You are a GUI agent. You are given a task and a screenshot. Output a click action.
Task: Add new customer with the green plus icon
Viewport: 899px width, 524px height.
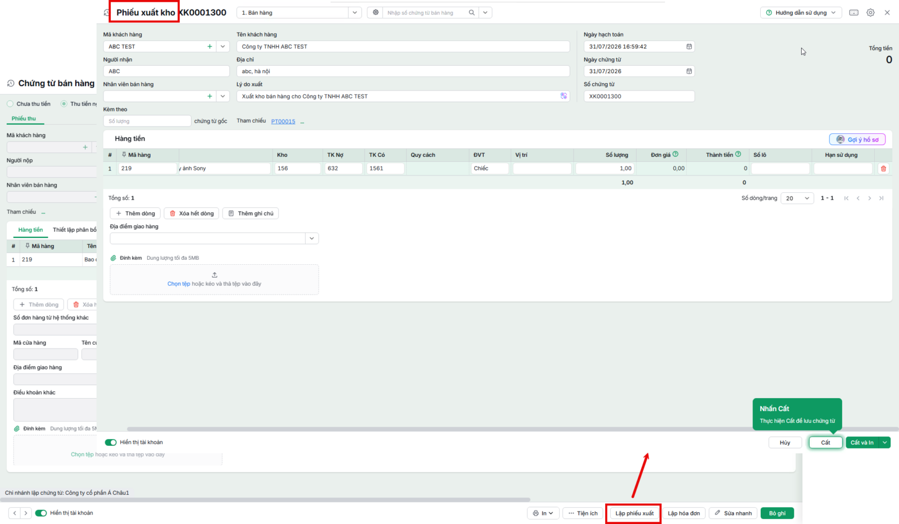(x=210, y=47)
